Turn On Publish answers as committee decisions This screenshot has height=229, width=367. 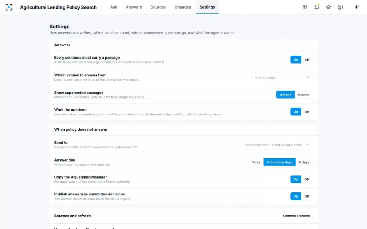click(x=296, y=196)
